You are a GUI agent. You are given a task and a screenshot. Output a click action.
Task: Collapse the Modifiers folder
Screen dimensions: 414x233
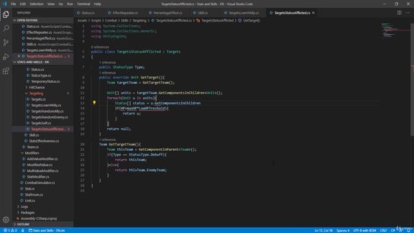(x=32, y=153)
